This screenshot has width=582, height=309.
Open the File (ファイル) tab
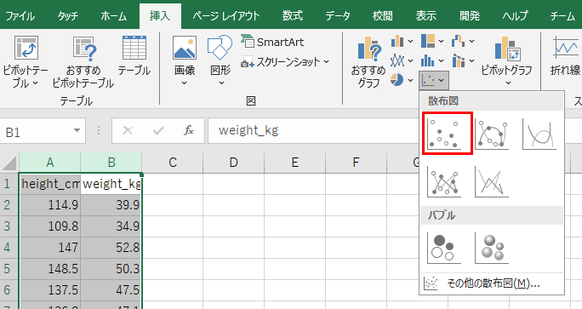click(20, 16)
